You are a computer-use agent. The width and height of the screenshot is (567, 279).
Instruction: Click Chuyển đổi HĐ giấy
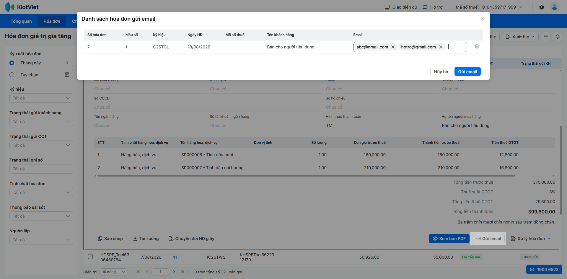click(191, 239)
